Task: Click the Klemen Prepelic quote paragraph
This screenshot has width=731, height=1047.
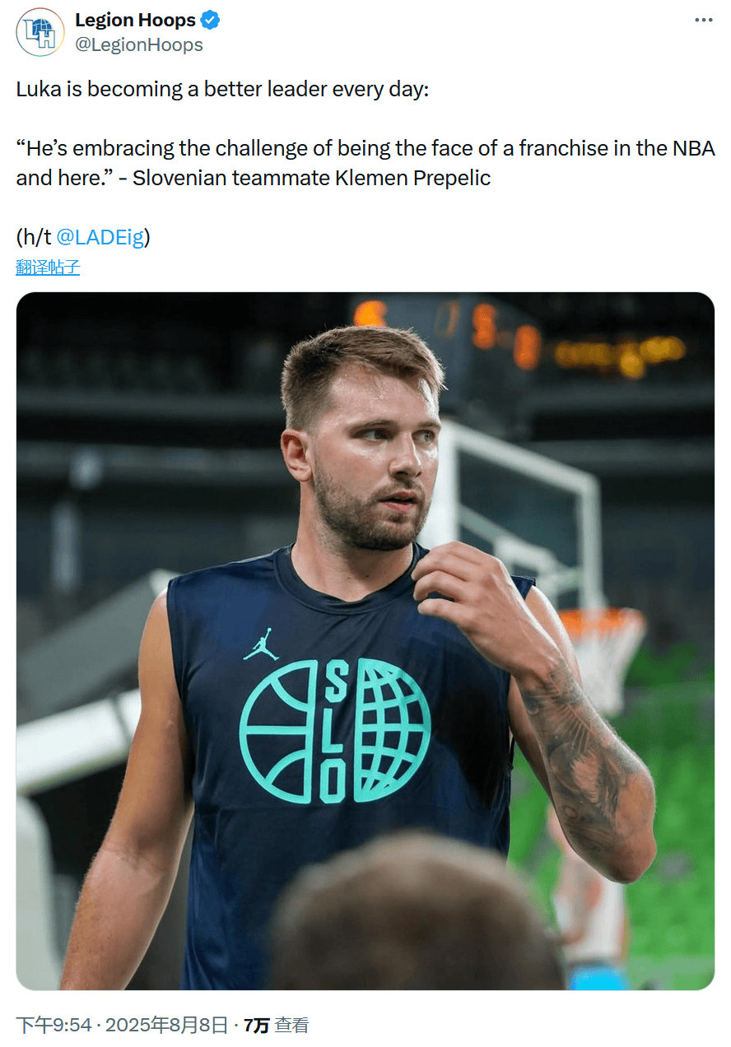Action: click(365, 163)
